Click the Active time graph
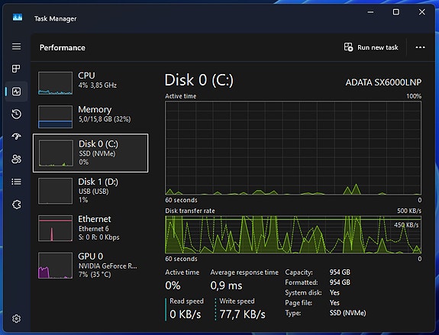Image resolution: width=439 pixels, height=335 pixels. point(293,148)
